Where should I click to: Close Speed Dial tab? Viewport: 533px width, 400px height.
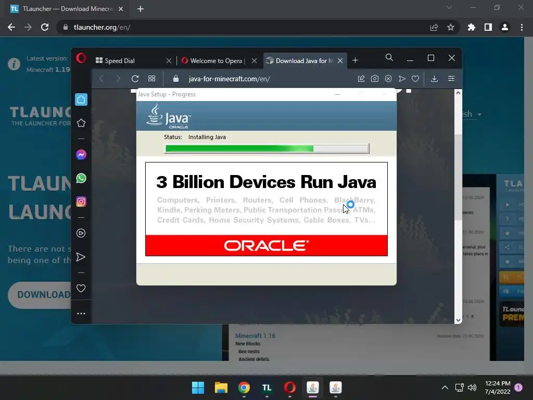169,60
